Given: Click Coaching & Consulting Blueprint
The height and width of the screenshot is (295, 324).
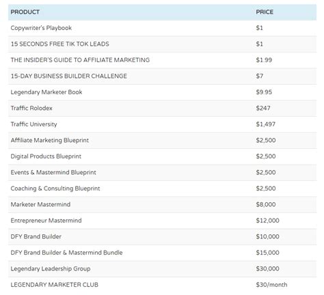Looking at the screenshot, I should click(x=55, y=188).
